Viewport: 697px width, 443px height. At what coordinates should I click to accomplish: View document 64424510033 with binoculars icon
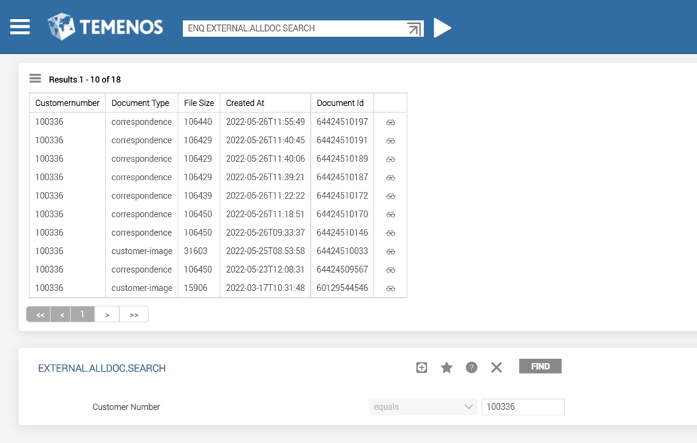click(391, 251)
